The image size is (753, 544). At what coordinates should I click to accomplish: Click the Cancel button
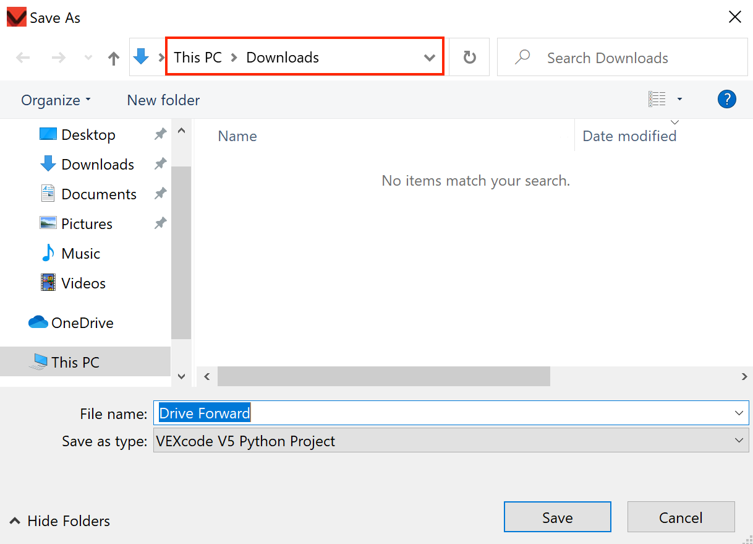[x=681, y=517]
